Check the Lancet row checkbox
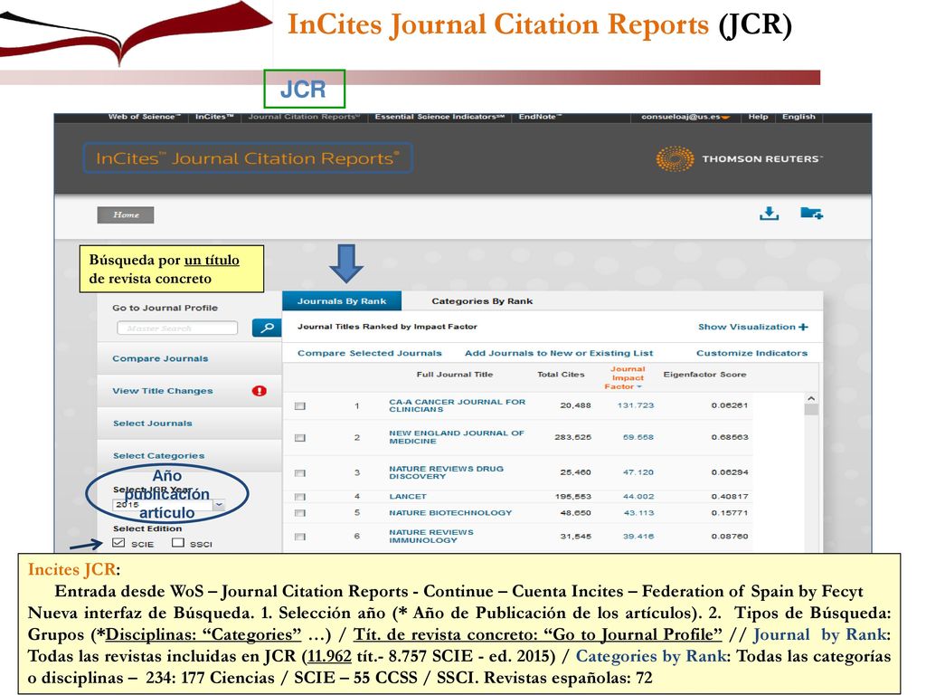This screenshot has height=695, width=926. [300, 497]
